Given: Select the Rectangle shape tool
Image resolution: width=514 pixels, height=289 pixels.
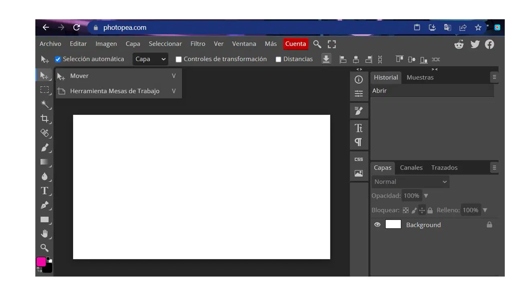Looking at the screenshot, I should coord(45,220).
